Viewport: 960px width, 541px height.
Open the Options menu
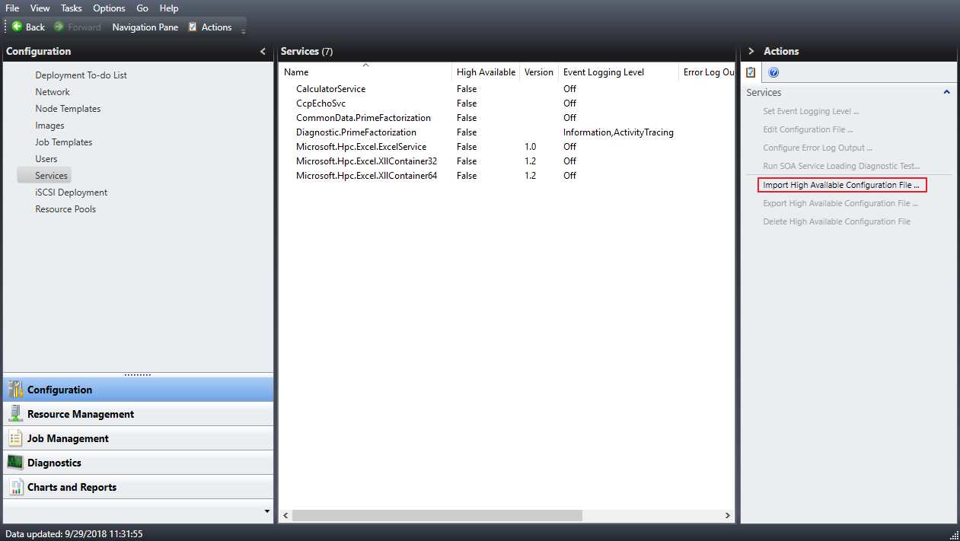pyautogui.click(x=108, y=8)
